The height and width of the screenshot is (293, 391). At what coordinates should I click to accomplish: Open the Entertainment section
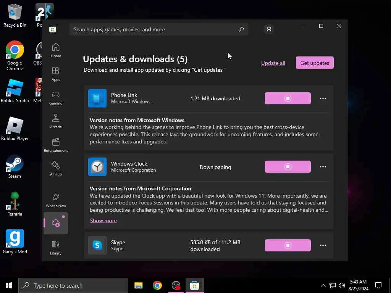[56, 145]
